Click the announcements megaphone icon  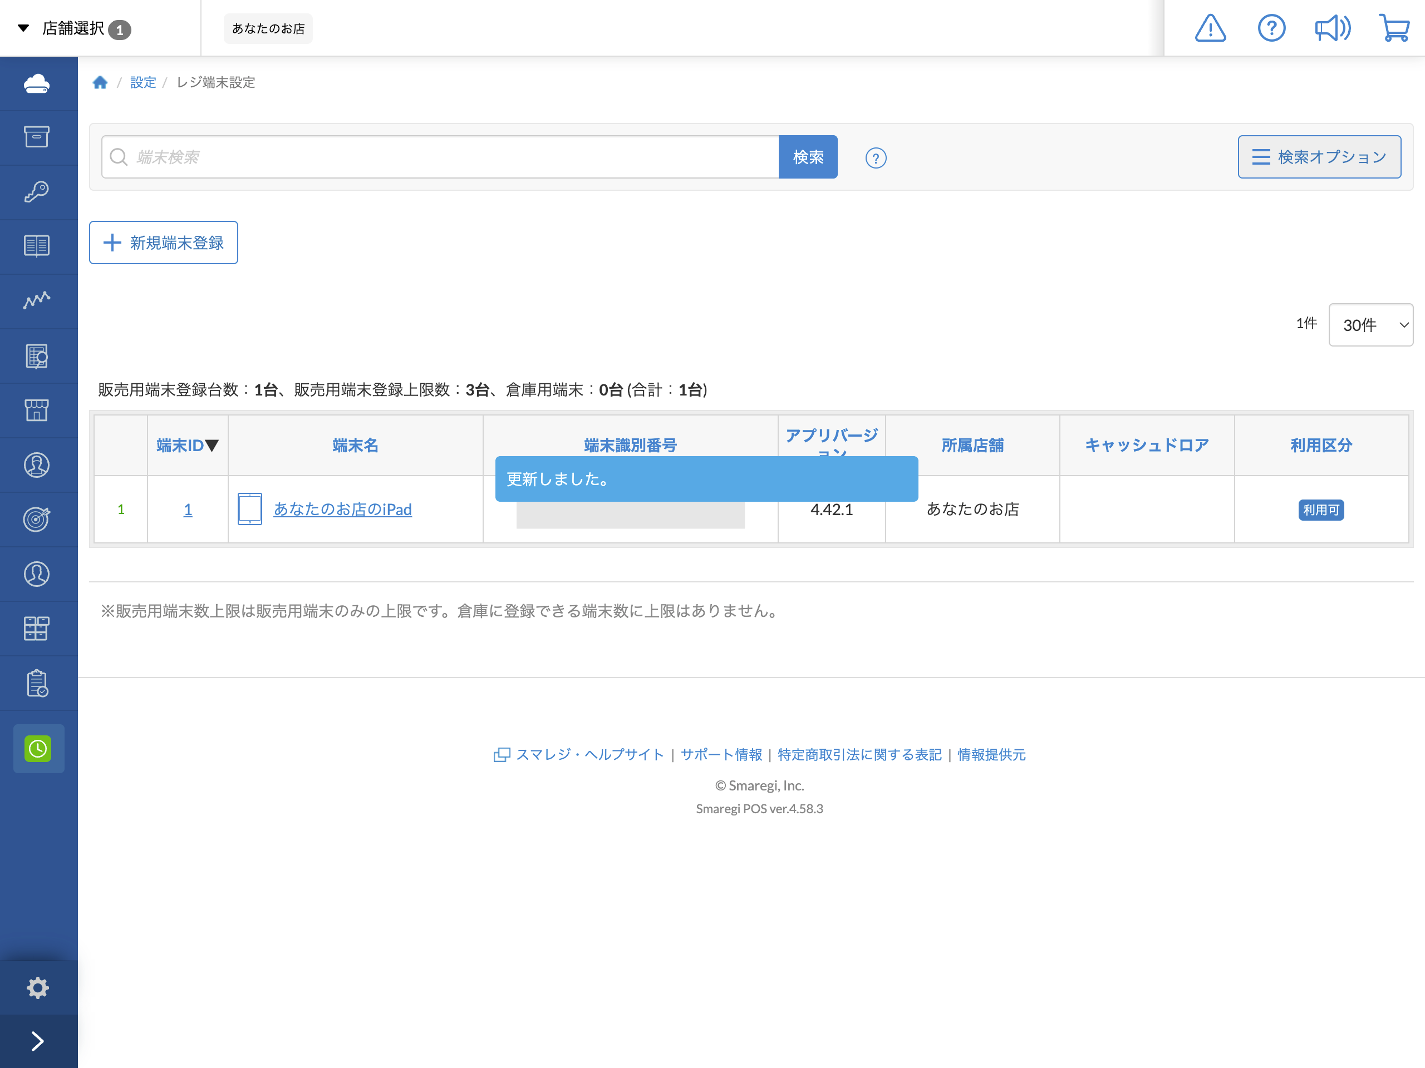pyautogui.click(x=1332, y=28)
